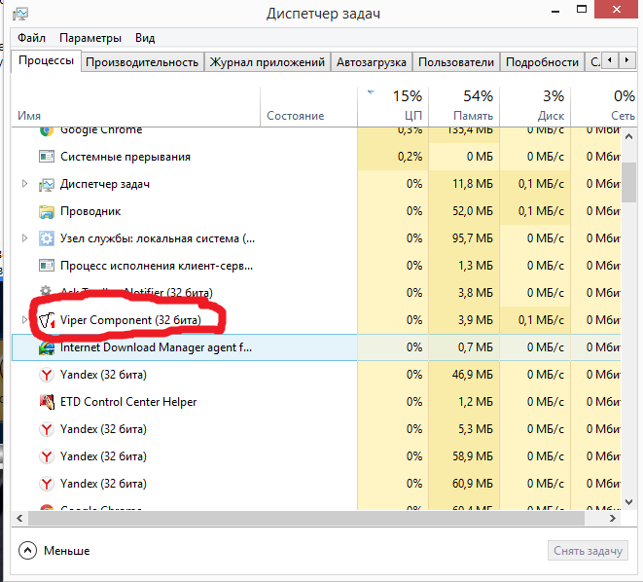This screenshot has height=582, width=643.
Task: Select the Системные прерывания process name
Action: tap(125, 157)
